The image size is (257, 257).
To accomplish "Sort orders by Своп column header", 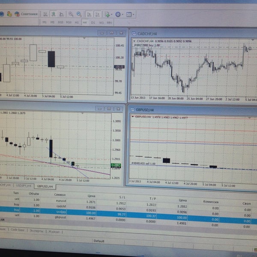I will (x=247, y=203).
